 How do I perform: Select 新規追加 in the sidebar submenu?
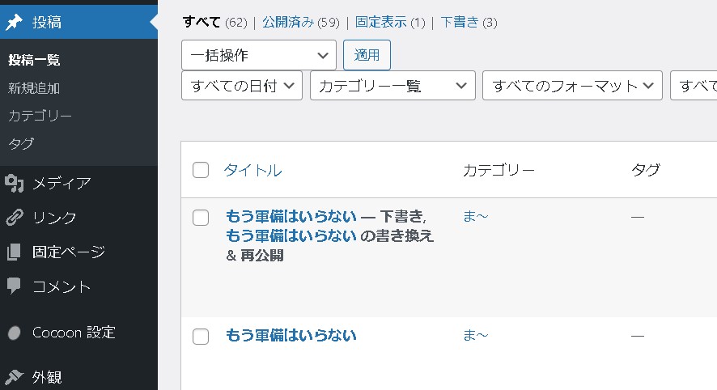coord(34,88)
